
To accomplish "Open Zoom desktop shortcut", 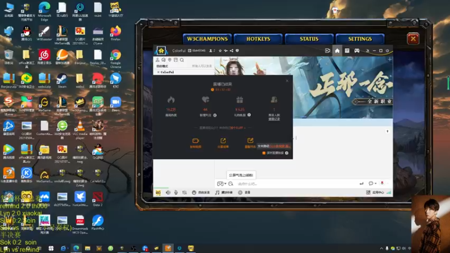I will (115, 105).
